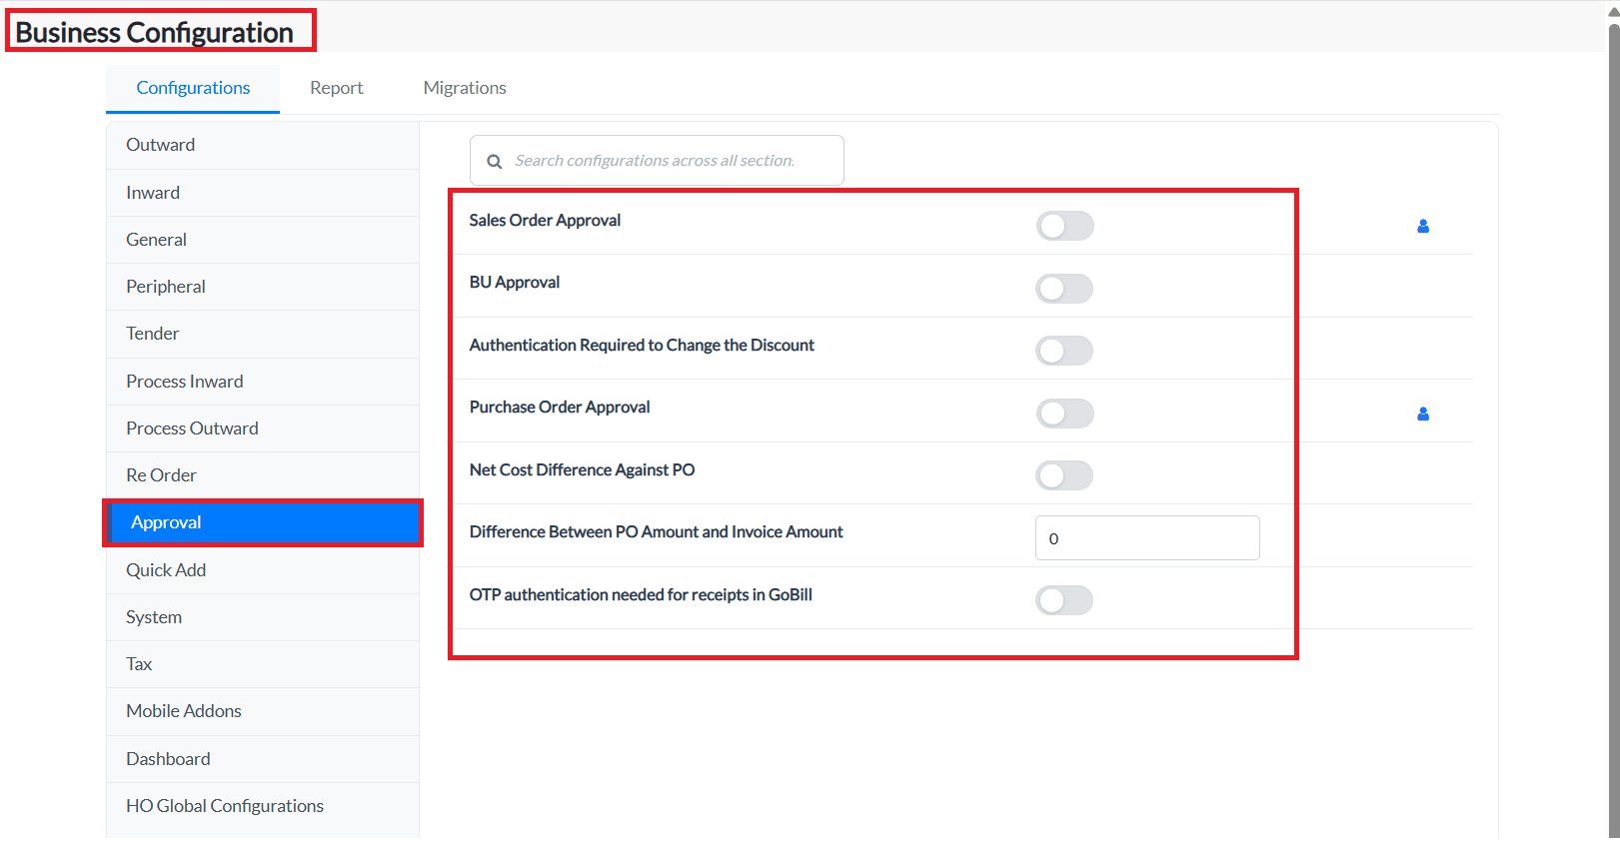Select the Configurations tab
This screenshot has height=849, width=1620.
pyautogui.click(x=193, y=88)
